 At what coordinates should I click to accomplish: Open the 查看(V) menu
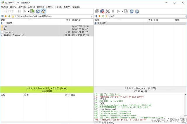(x=67, y=7)
